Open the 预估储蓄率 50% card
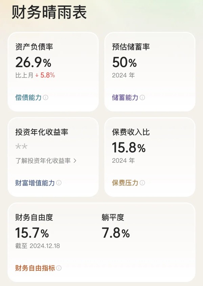 click(x=150, y=72)
